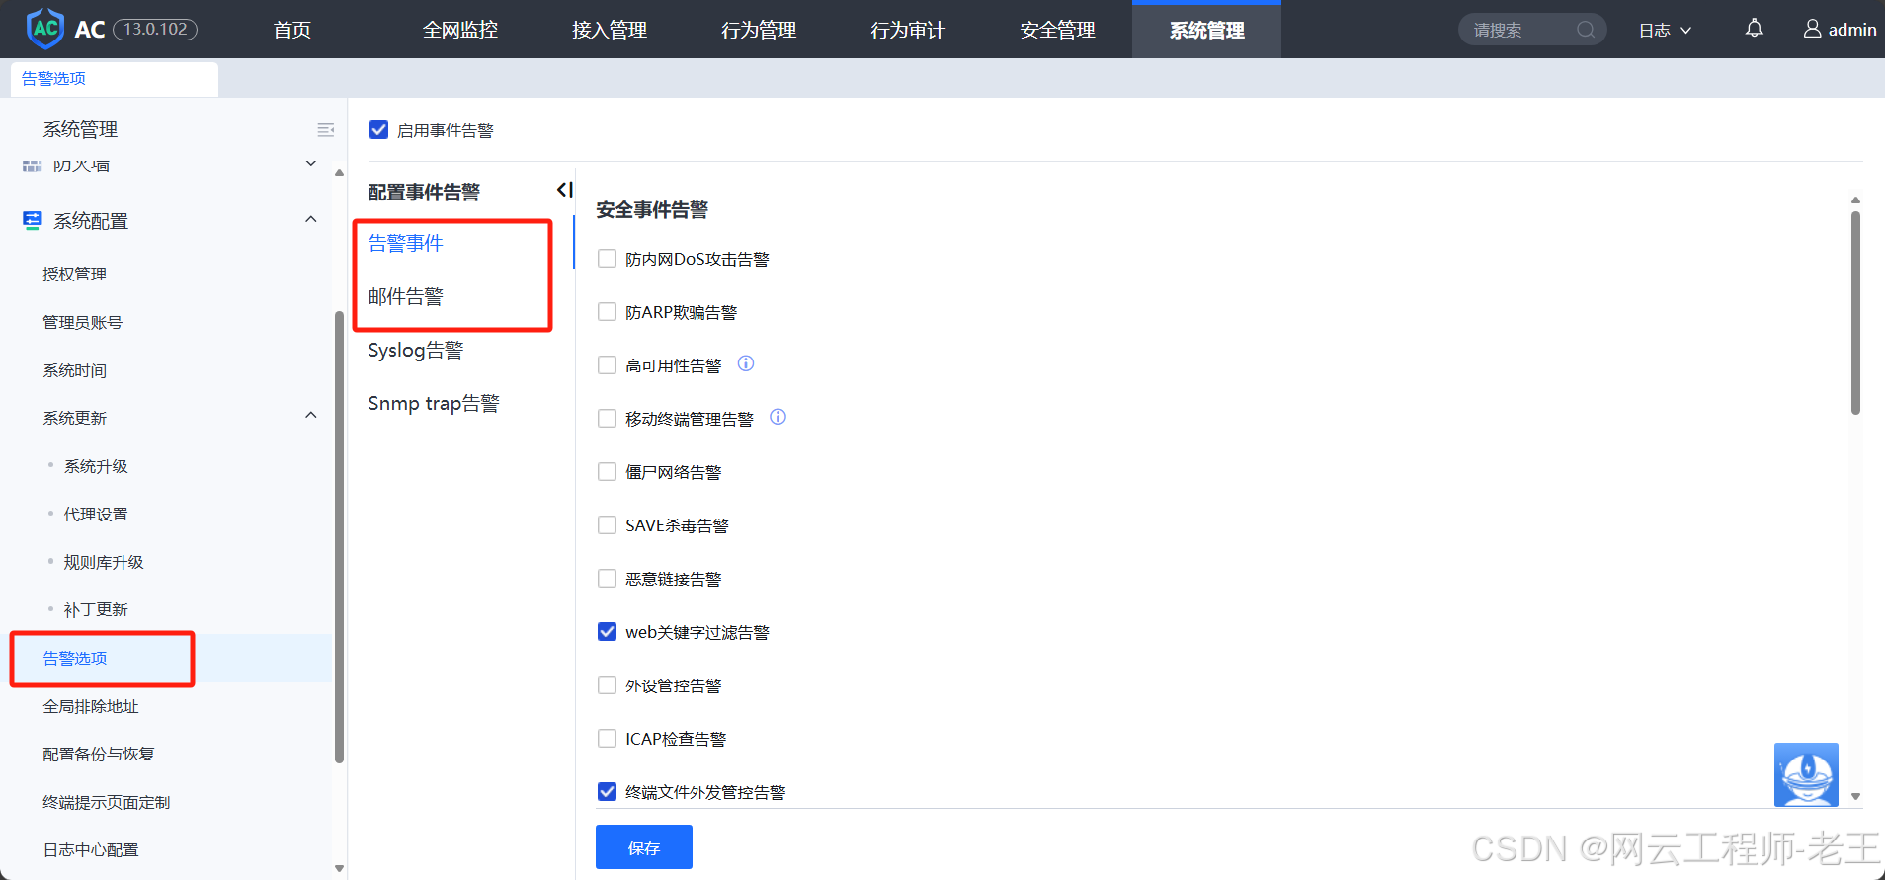1885x880 pixels.
Task: Click alarm list scroll down arrow
Action: point(1855,796)
